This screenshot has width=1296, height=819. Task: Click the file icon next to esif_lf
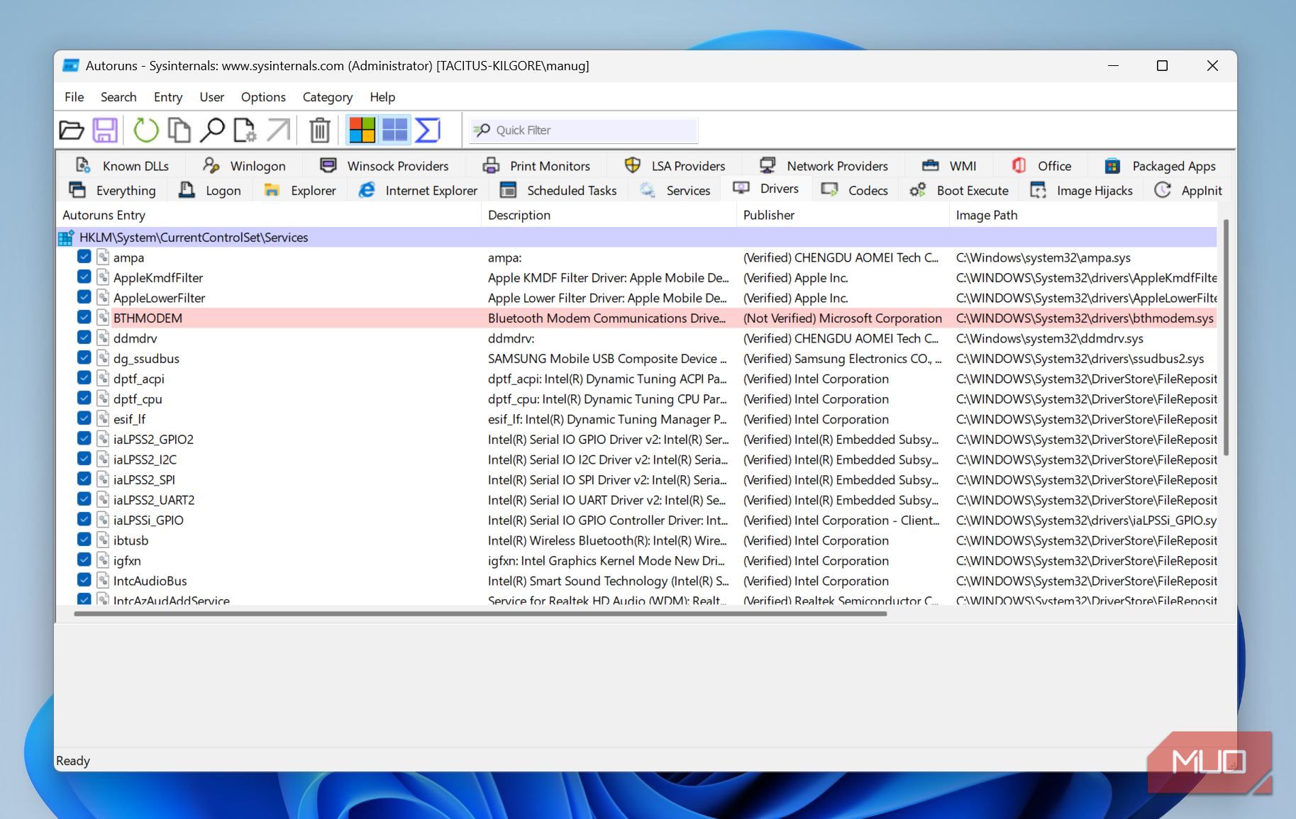click(x=103, y=419)
